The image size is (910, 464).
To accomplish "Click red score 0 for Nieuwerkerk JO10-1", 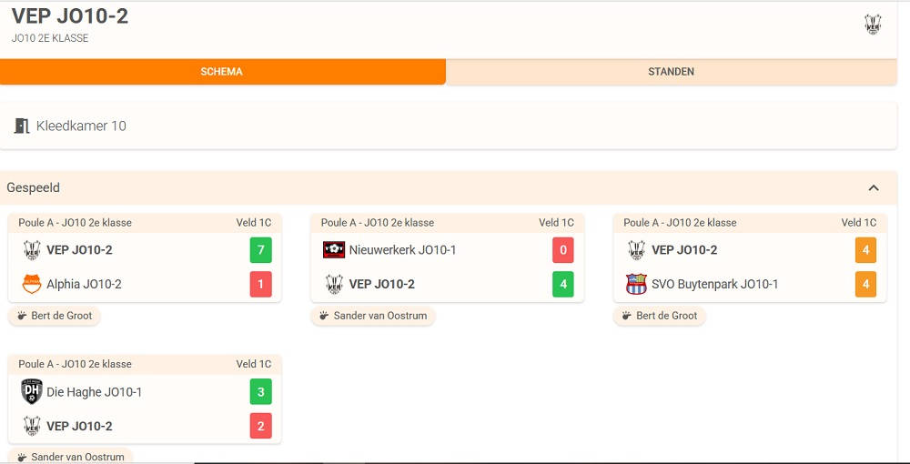I will click(x=563, y=249).
